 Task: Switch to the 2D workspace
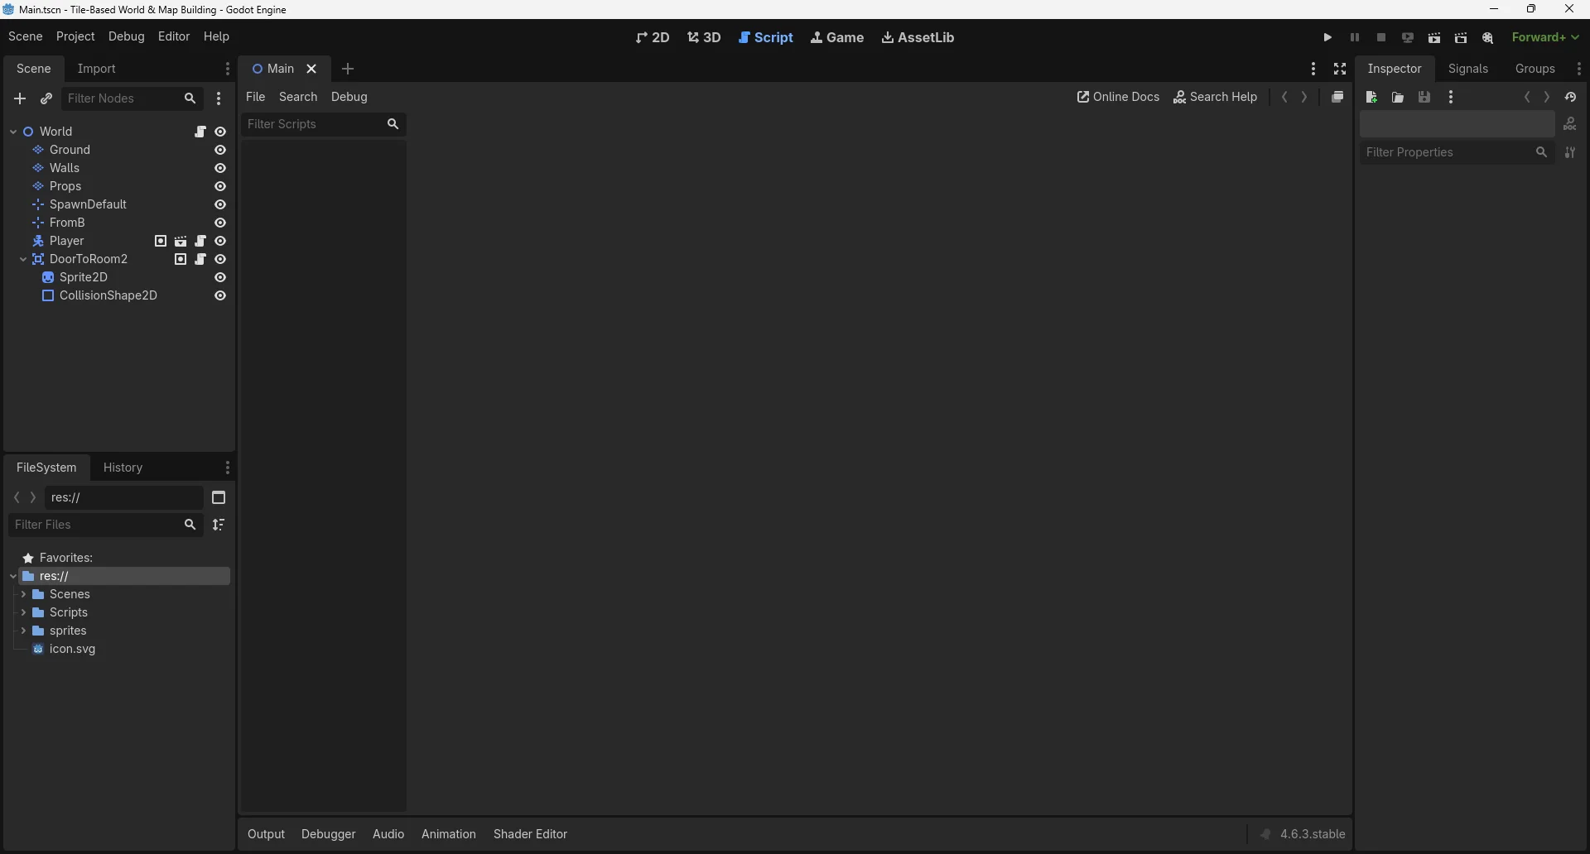[x=653, y=37]
